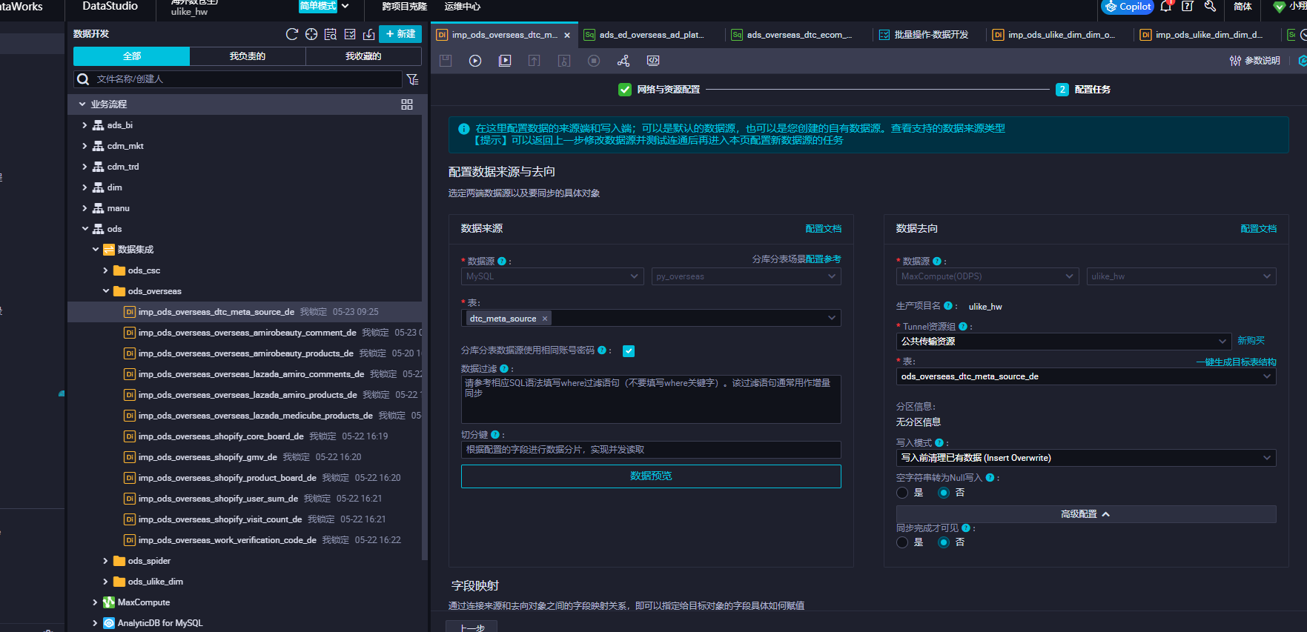Click into the 数据过滤 where-clause text area
The width and height of the screenshot is (1307, 632).
[x=651, y=399]
